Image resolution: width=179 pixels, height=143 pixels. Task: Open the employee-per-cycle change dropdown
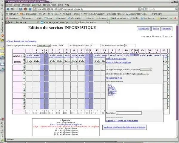click(143, 74)
